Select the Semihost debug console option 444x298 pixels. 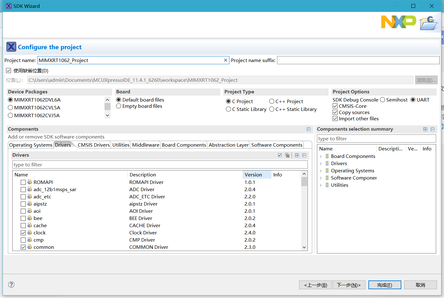[x=382, y=100]
